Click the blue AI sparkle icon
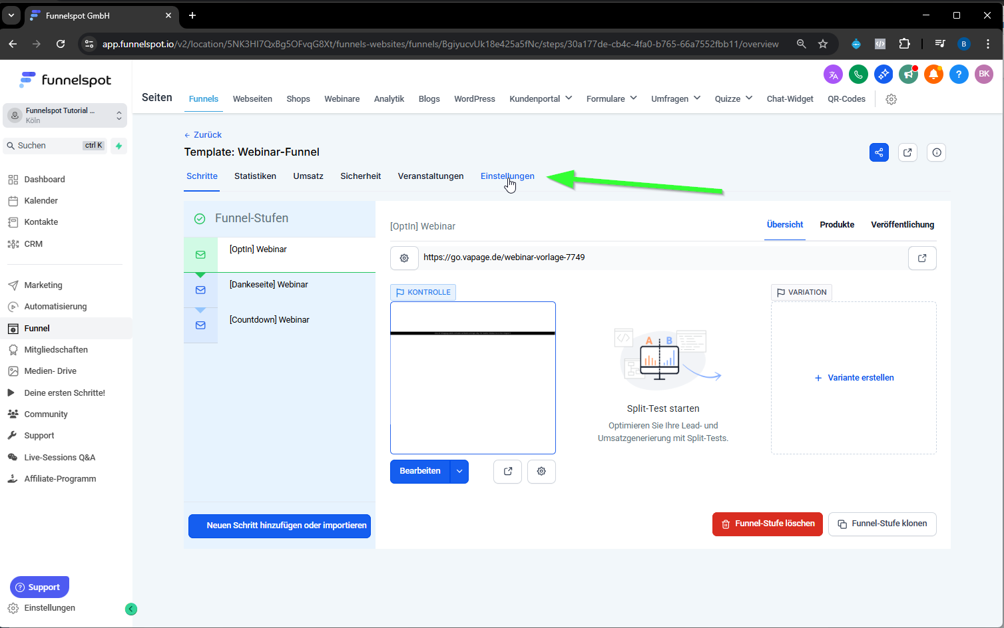The height and width of the screenshot is (628, 1004). pyautogui.click(x=883, y=75)
